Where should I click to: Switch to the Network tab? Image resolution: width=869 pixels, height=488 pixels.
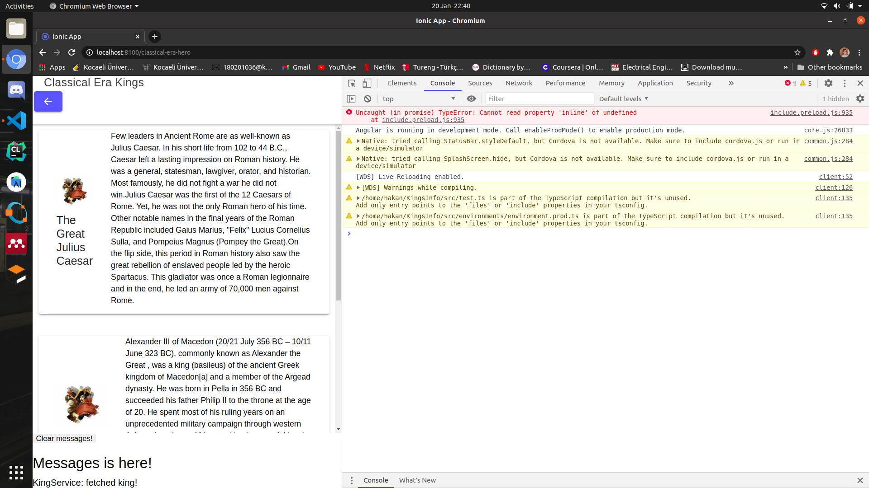coord(519,83)
